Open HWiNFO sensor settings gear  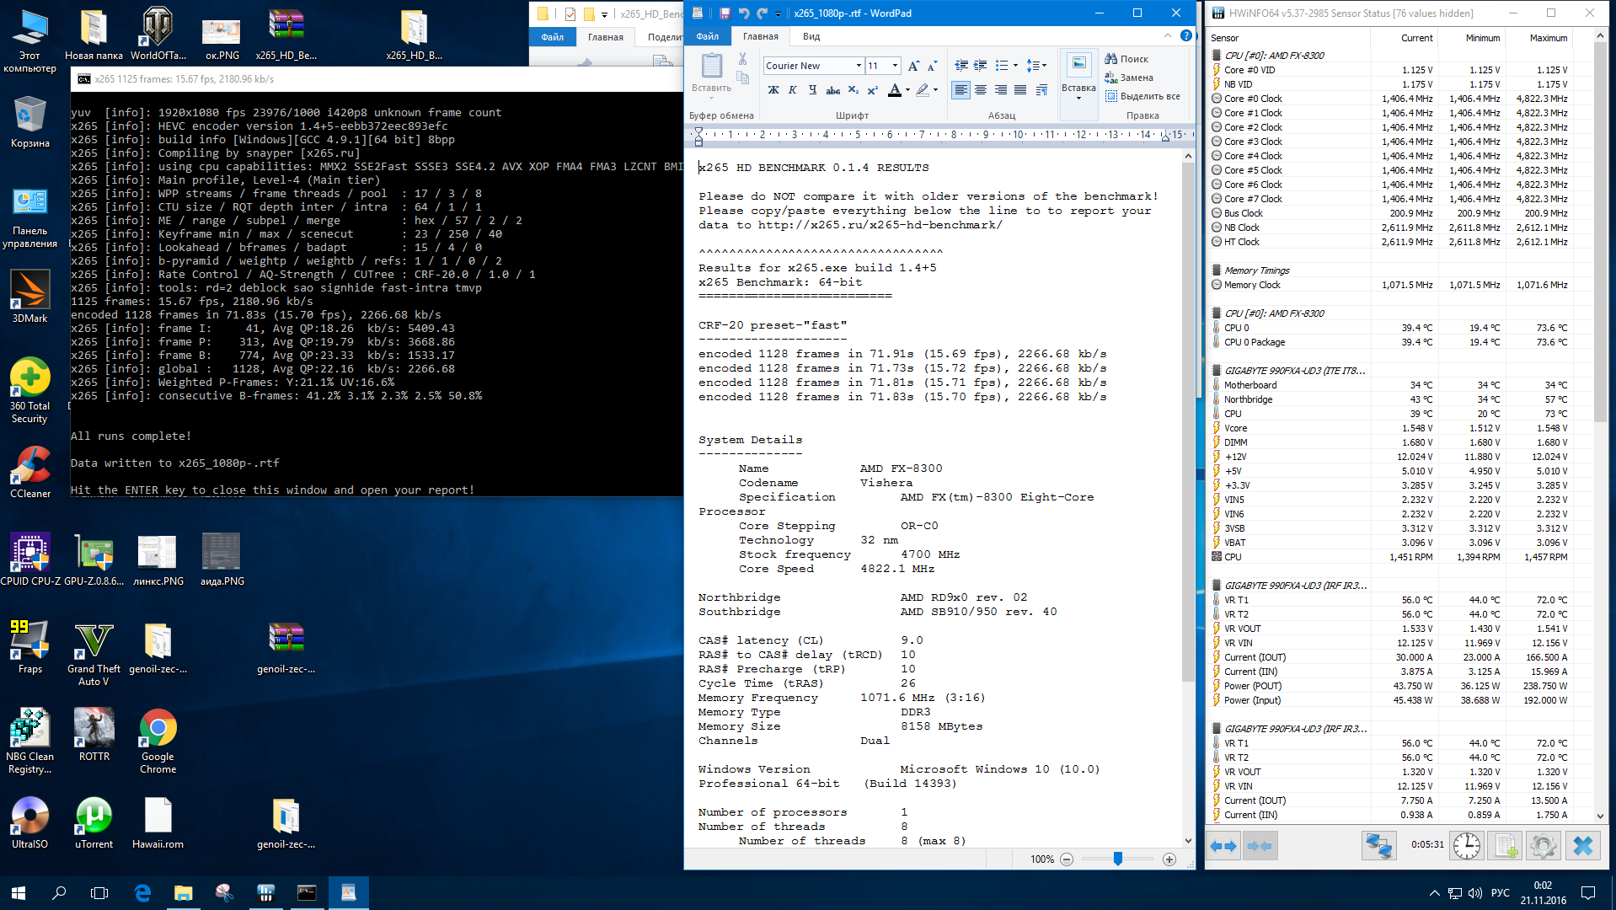tap(1544, 845)
